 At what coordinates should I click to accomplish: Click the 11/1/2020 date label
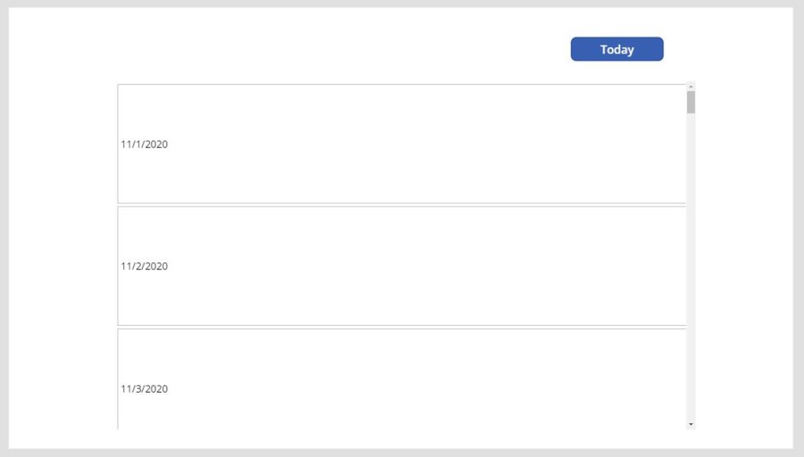coord(144,144)
